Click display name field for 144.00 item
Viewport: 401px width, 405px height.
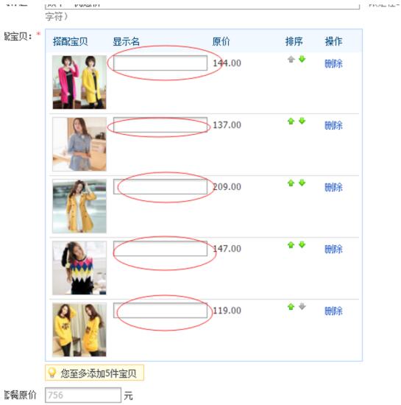tap(160, 63)
